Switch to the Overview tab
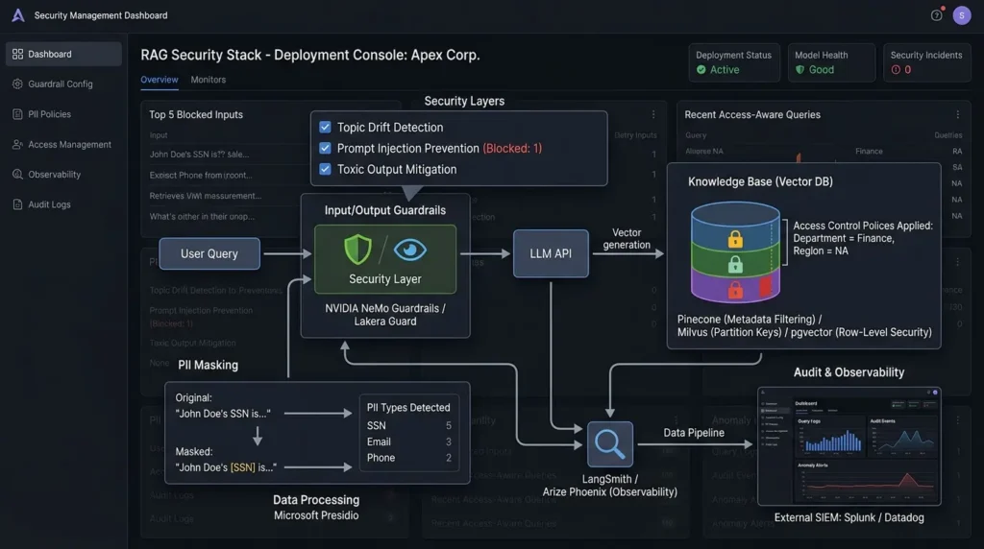This screenshot has height=549, width=984. [x=160, y=80]
